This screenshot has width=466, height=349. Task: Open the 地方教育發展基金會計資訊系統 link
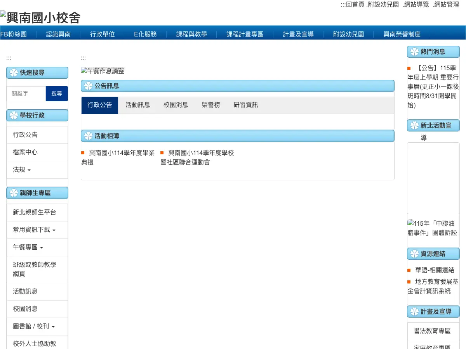pyautogui.click(x=433, y=286)
